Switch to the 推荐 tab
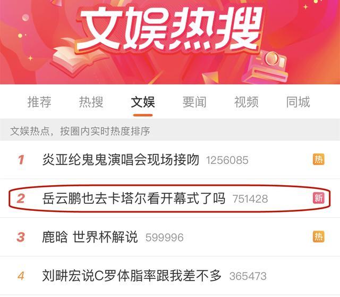Screen dimensions: 340x297 coord(39,102)
